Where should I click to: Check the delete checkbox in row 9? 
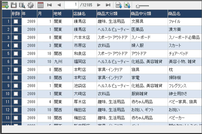click(x=16, y=86)
